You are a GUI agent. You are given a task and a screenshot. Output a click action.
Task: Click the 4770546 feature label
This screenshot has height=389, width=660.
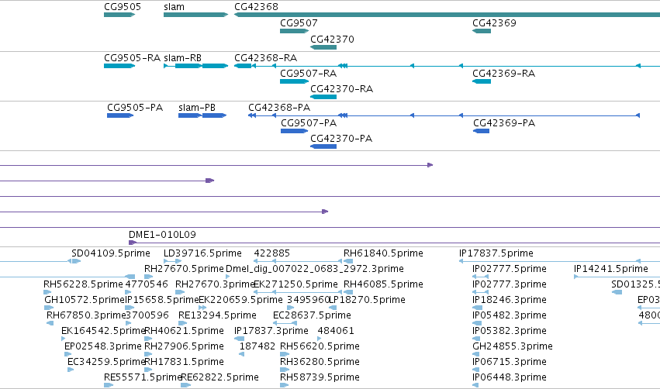click(x=147, y=284)
